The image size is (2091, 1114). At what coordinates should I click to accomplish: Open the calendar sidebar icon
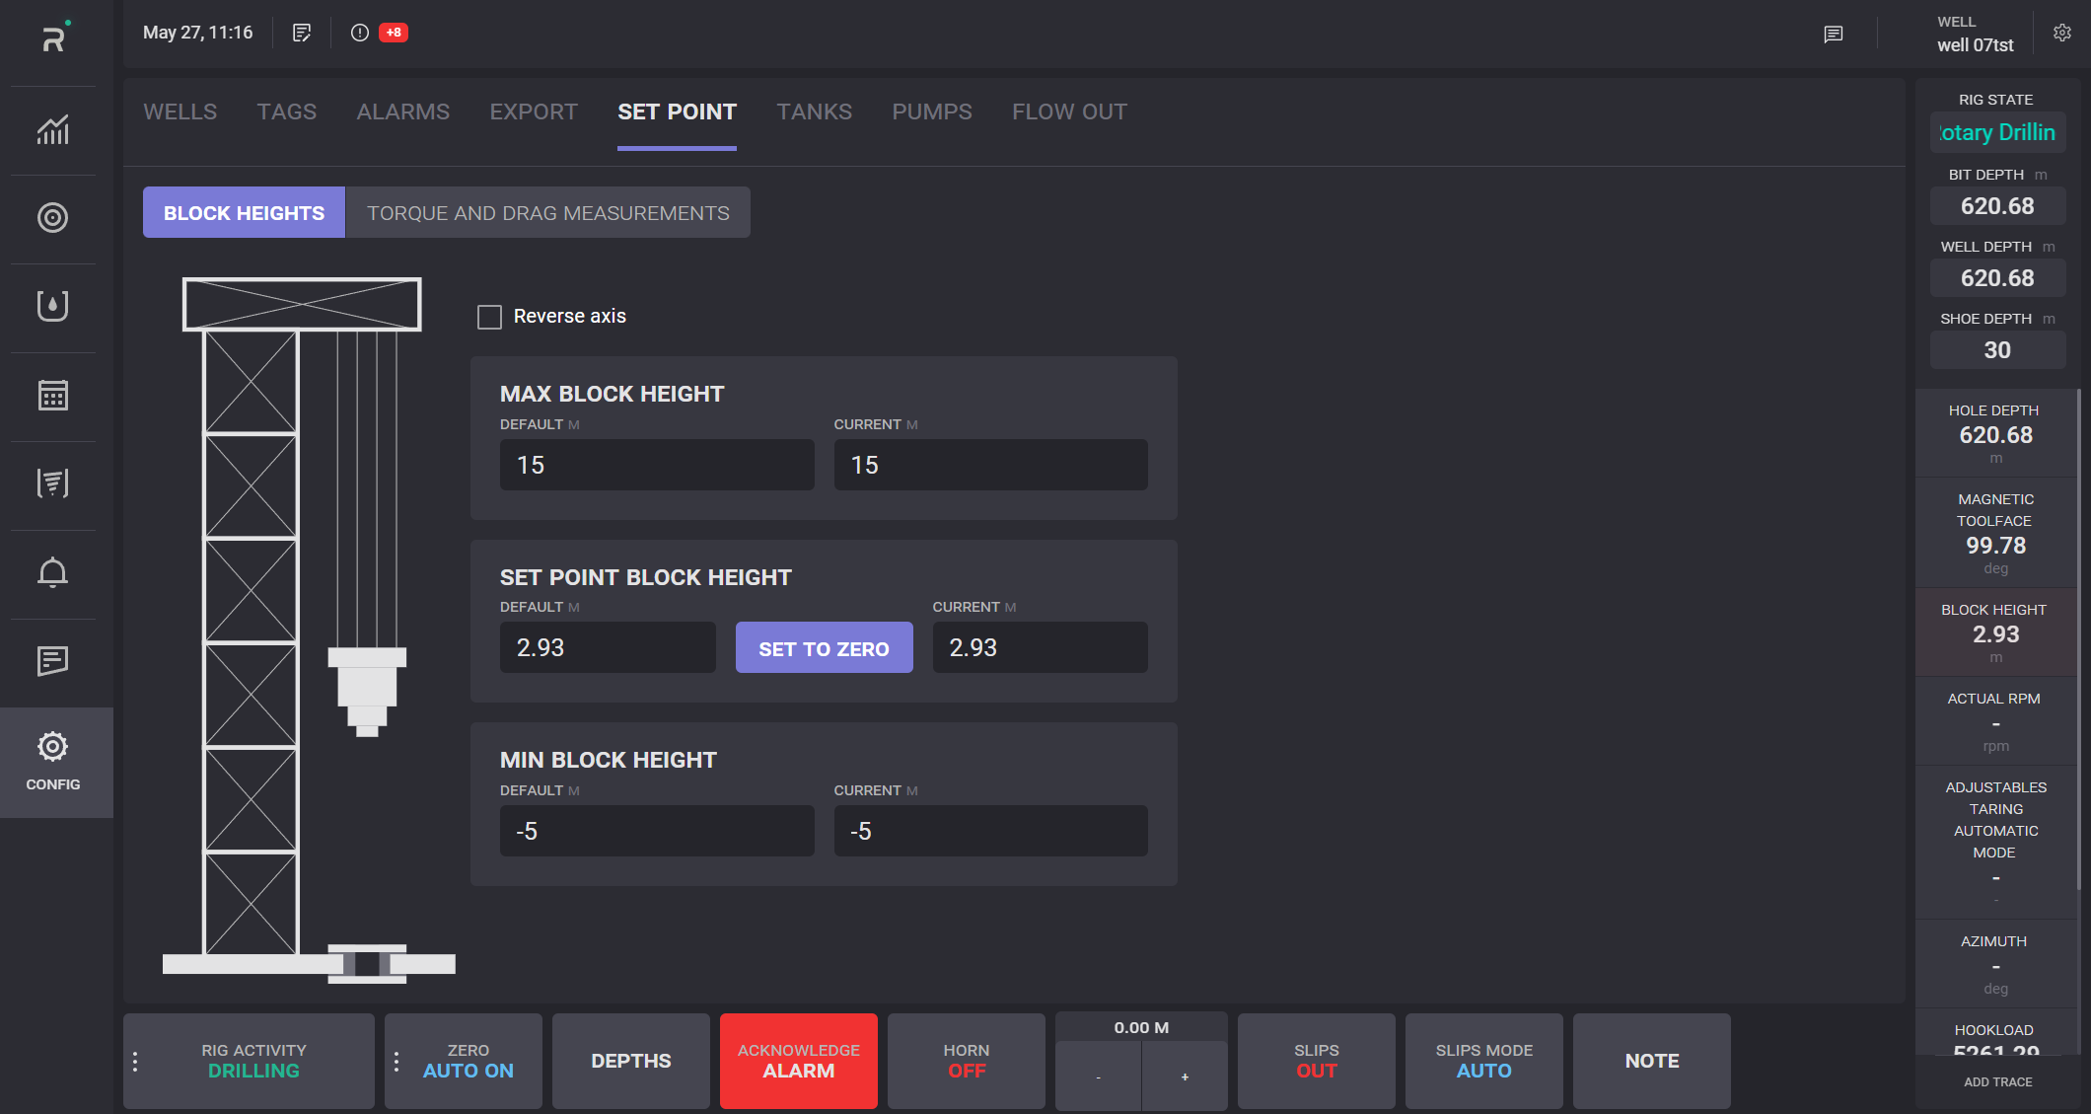click(53, 396)
